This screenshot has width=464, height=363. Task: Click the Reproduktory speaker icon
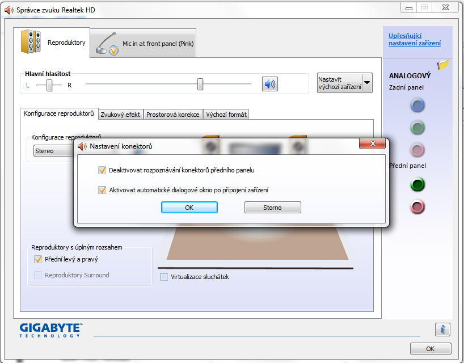click(x=31, y=41)
